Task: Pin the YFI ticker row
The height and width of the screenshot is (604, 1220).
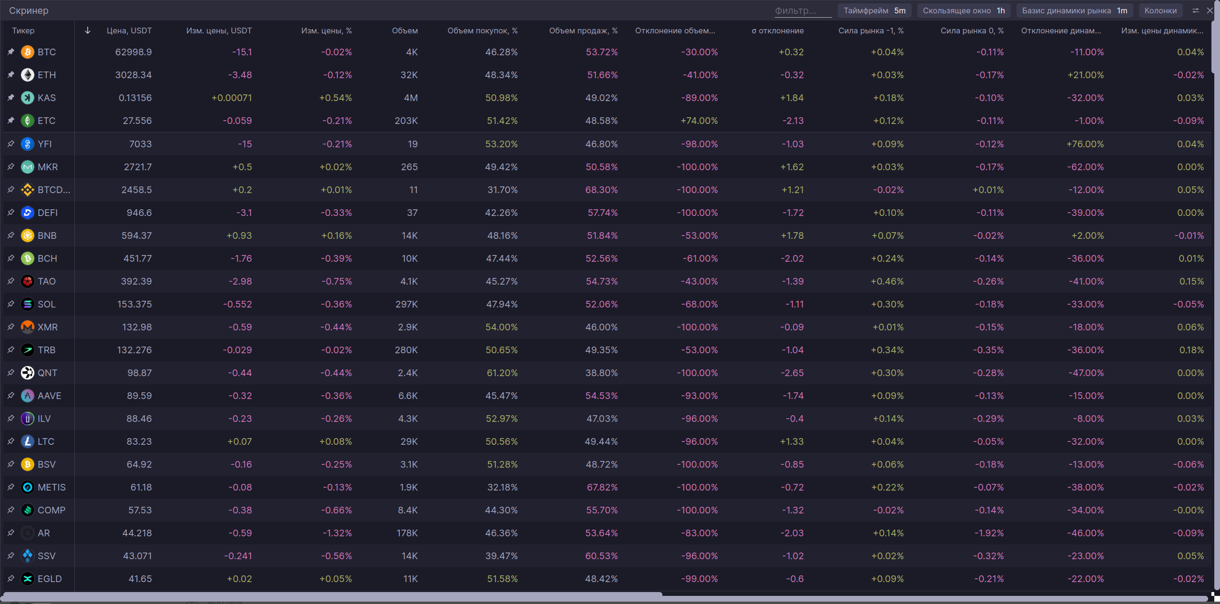Action: 11,144
